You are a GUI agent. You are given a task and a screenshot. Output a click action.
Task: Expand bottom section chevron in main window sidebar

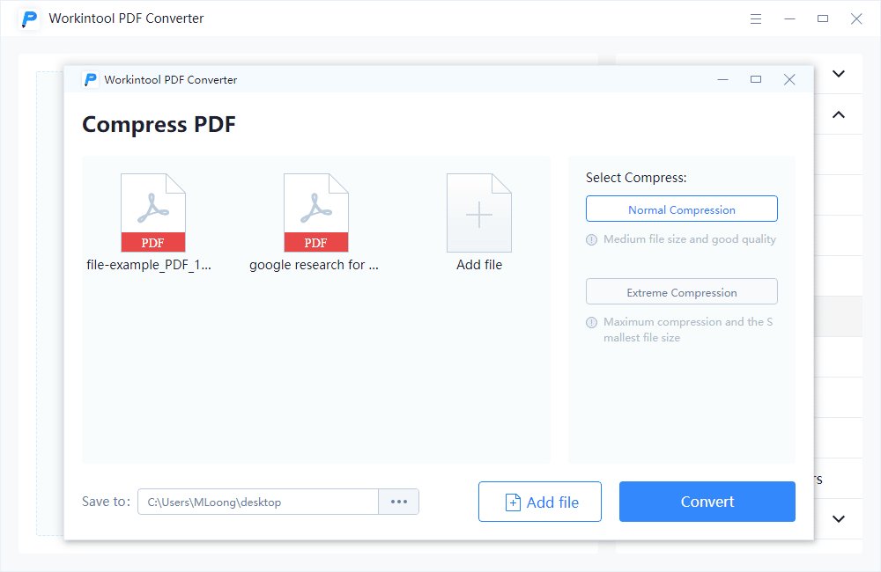[839, 518]
